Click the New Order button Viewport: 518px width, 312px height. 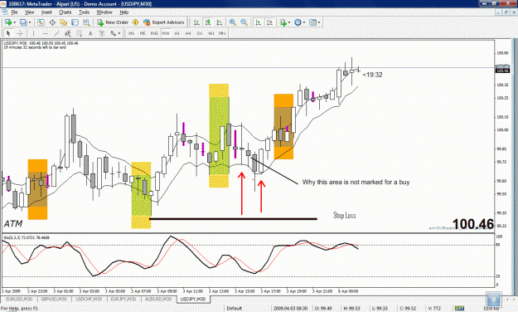coord(113,22)
